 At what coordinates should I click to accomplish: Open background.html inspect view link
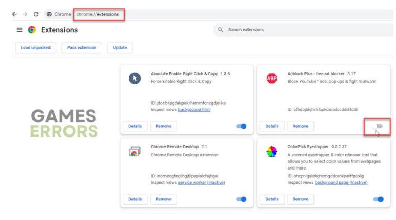pos(194,109)
